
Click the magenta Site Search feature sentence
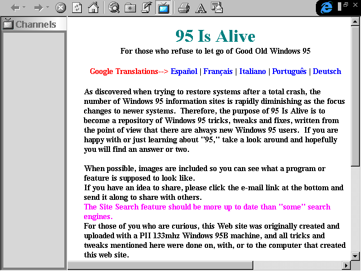pos(207,212)
